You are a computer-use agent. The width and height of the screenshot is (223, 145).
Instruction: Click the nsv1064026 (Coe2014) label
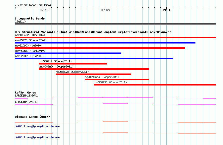pos(30,35)
